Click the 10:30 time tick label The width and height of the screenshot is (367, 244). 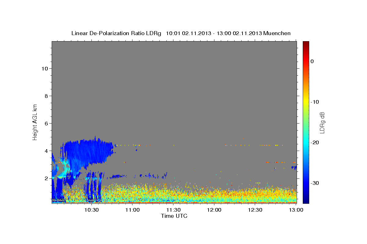tap(91, 210)
